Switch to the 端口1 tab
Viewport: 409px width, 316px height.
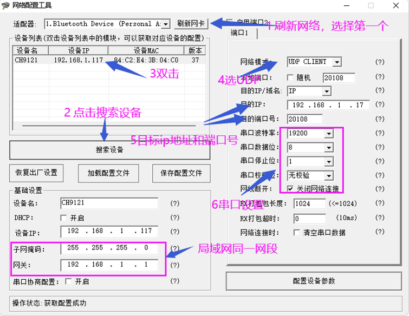[x=239, y=33]
